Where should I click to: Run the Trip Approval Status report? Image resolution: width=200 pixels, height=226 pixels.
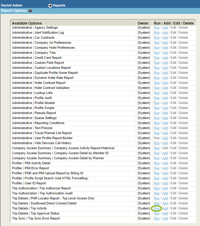pyautogui.click(x=157, y=214)
